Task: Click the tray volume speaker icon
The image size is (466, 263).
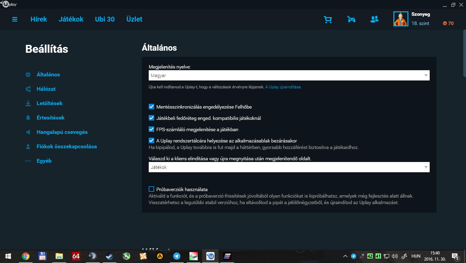Action: (x=394, y=256)
